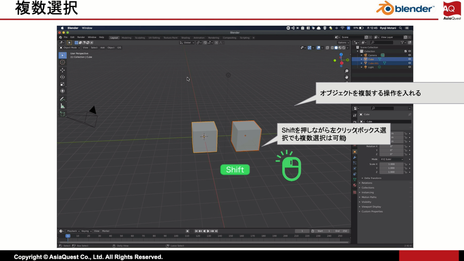Open the XYZ Euler rotation mode dropdown

(391, 159)
